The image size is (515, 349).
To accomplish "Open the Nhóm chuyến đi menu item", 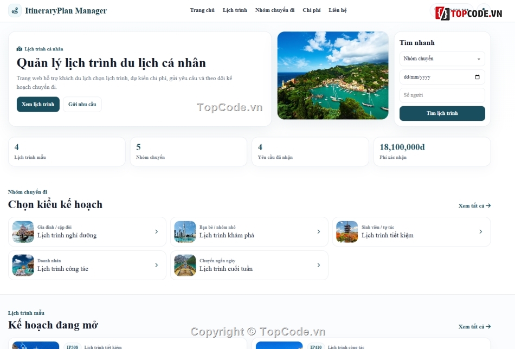I will click(275, 10).
